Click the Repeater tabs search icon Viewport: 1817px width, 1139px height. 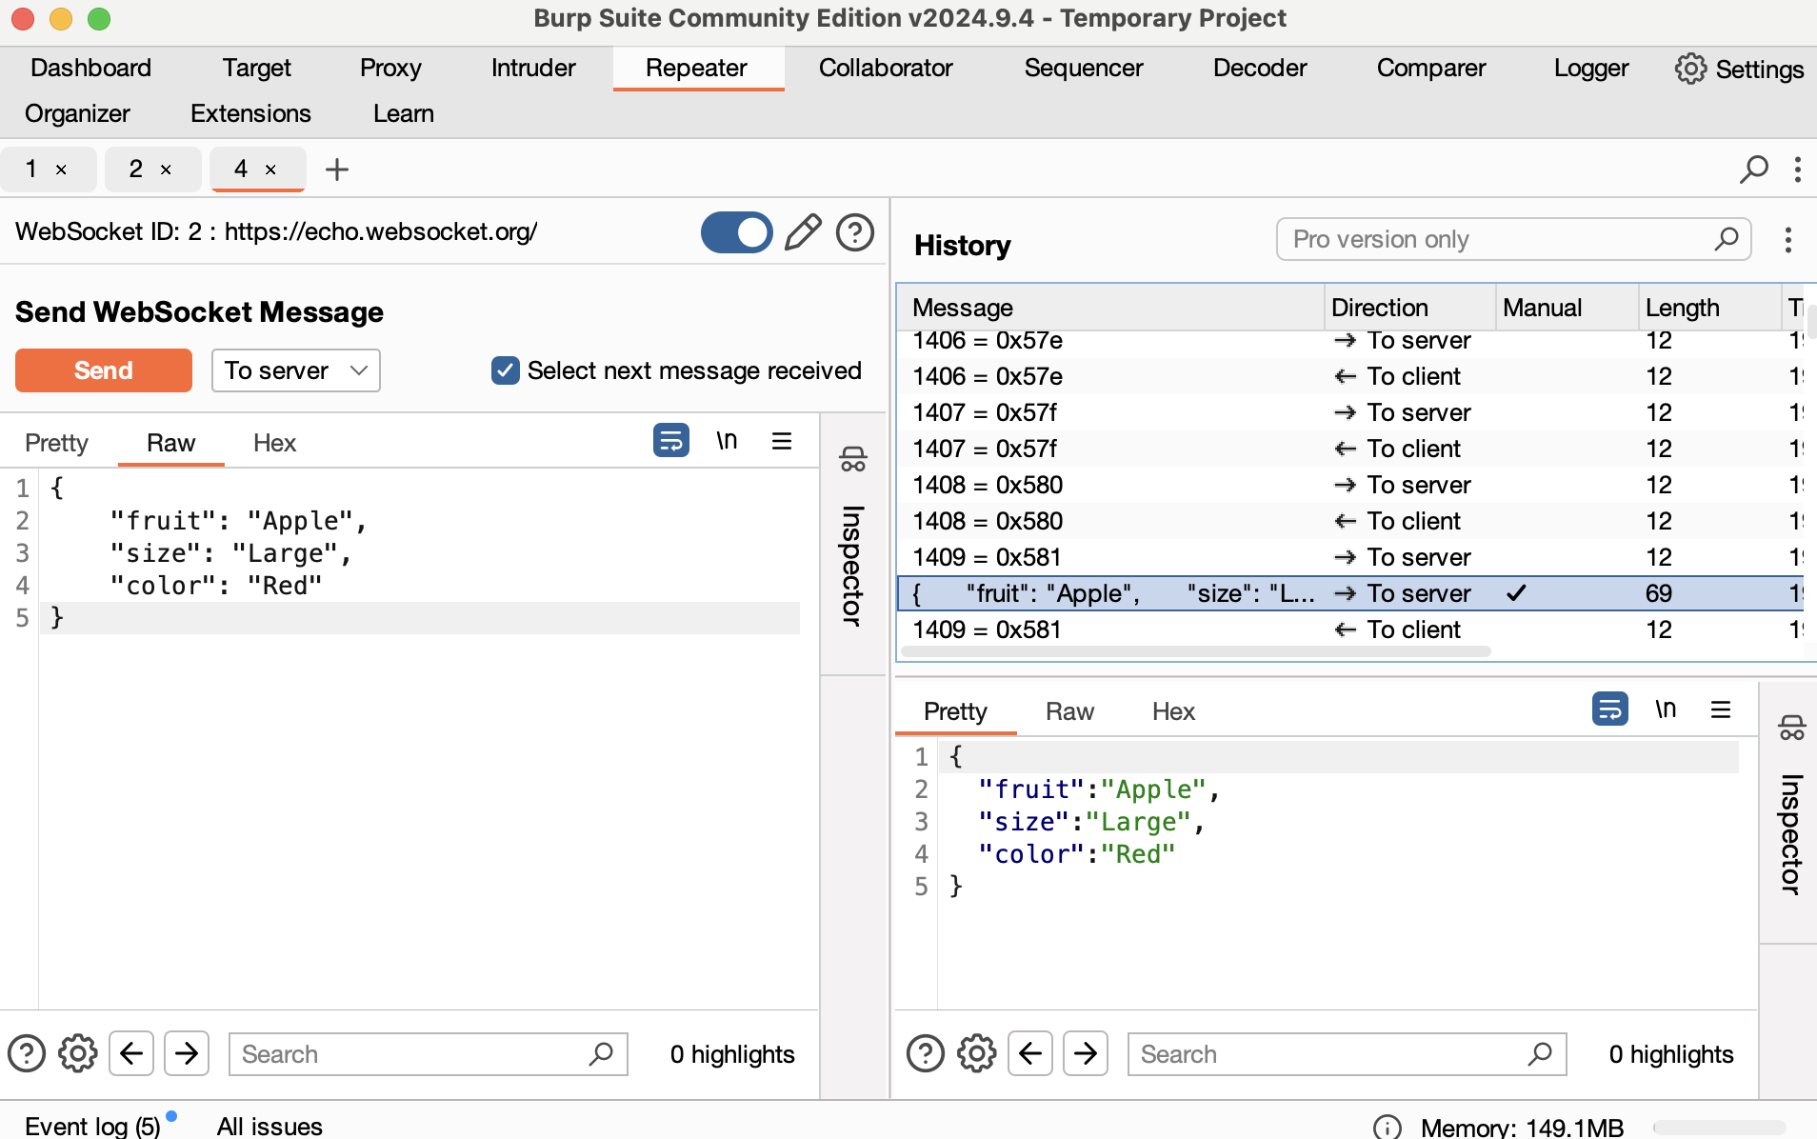coord(1754,170)
